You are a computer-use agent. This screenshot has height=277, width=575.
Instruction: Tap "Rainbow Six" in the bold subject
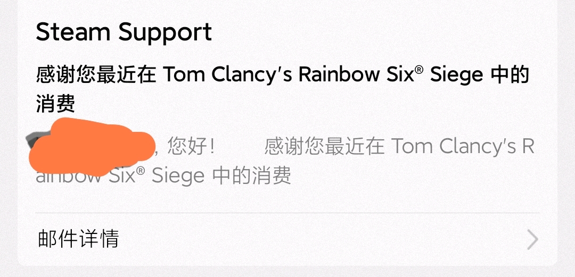pyautogui.click(x=356, y=75)
